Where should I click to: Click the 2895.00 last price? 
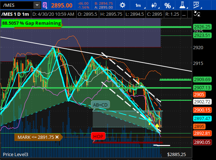coord(61,5)
